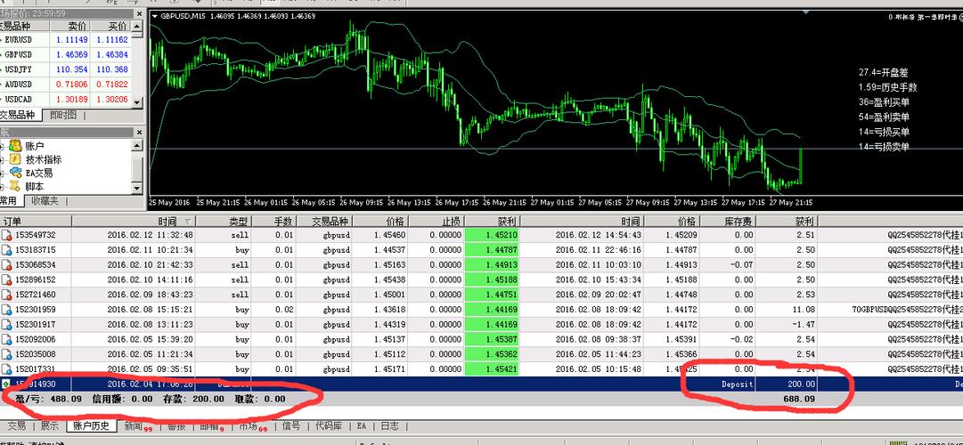
Task: Click the 账户 accounts icon in the navigator
Action: [15, 146]
